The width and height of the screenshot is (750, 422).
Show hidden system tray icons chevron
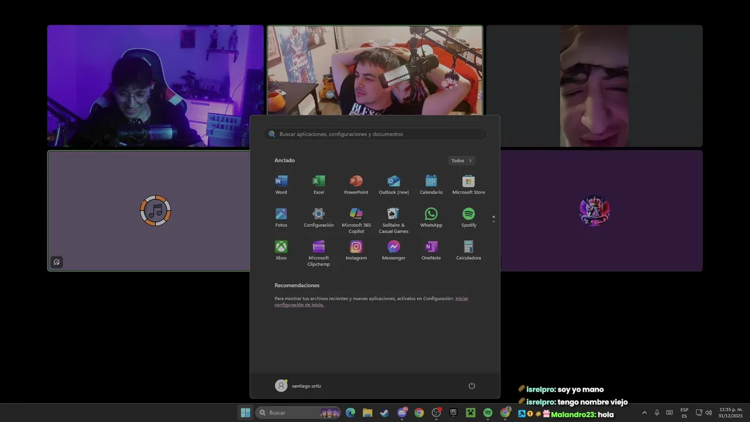(x=645, y=413)
